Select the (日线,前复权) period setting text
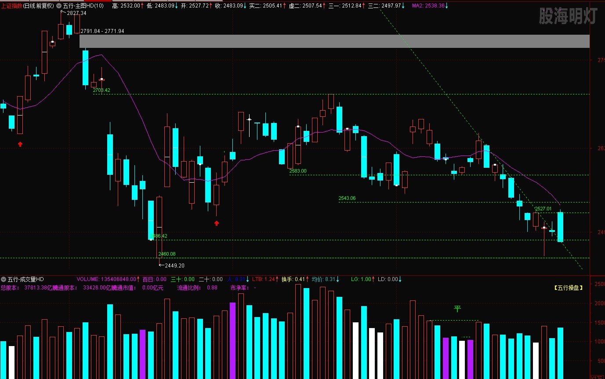 tap(38, 6)
